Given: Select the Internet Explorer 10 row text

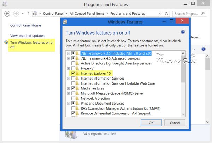Looking at the screenshot, I should (x=96, y=73).
